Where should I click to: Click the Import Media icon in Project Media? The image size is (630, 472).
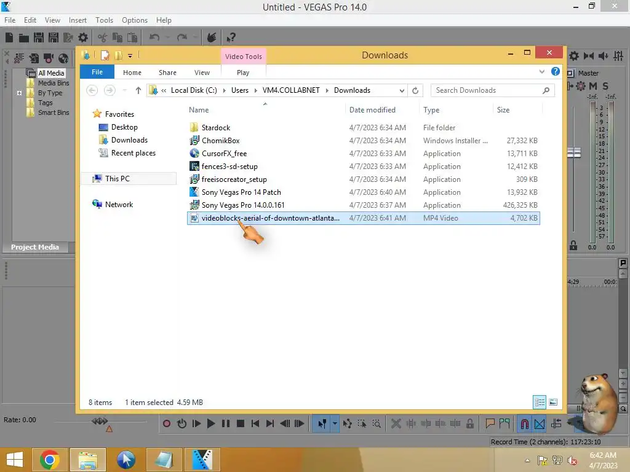point(34,58)
